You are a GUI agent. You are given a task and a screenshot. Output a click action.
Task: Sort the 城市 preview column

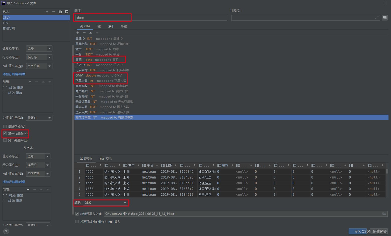138,165
